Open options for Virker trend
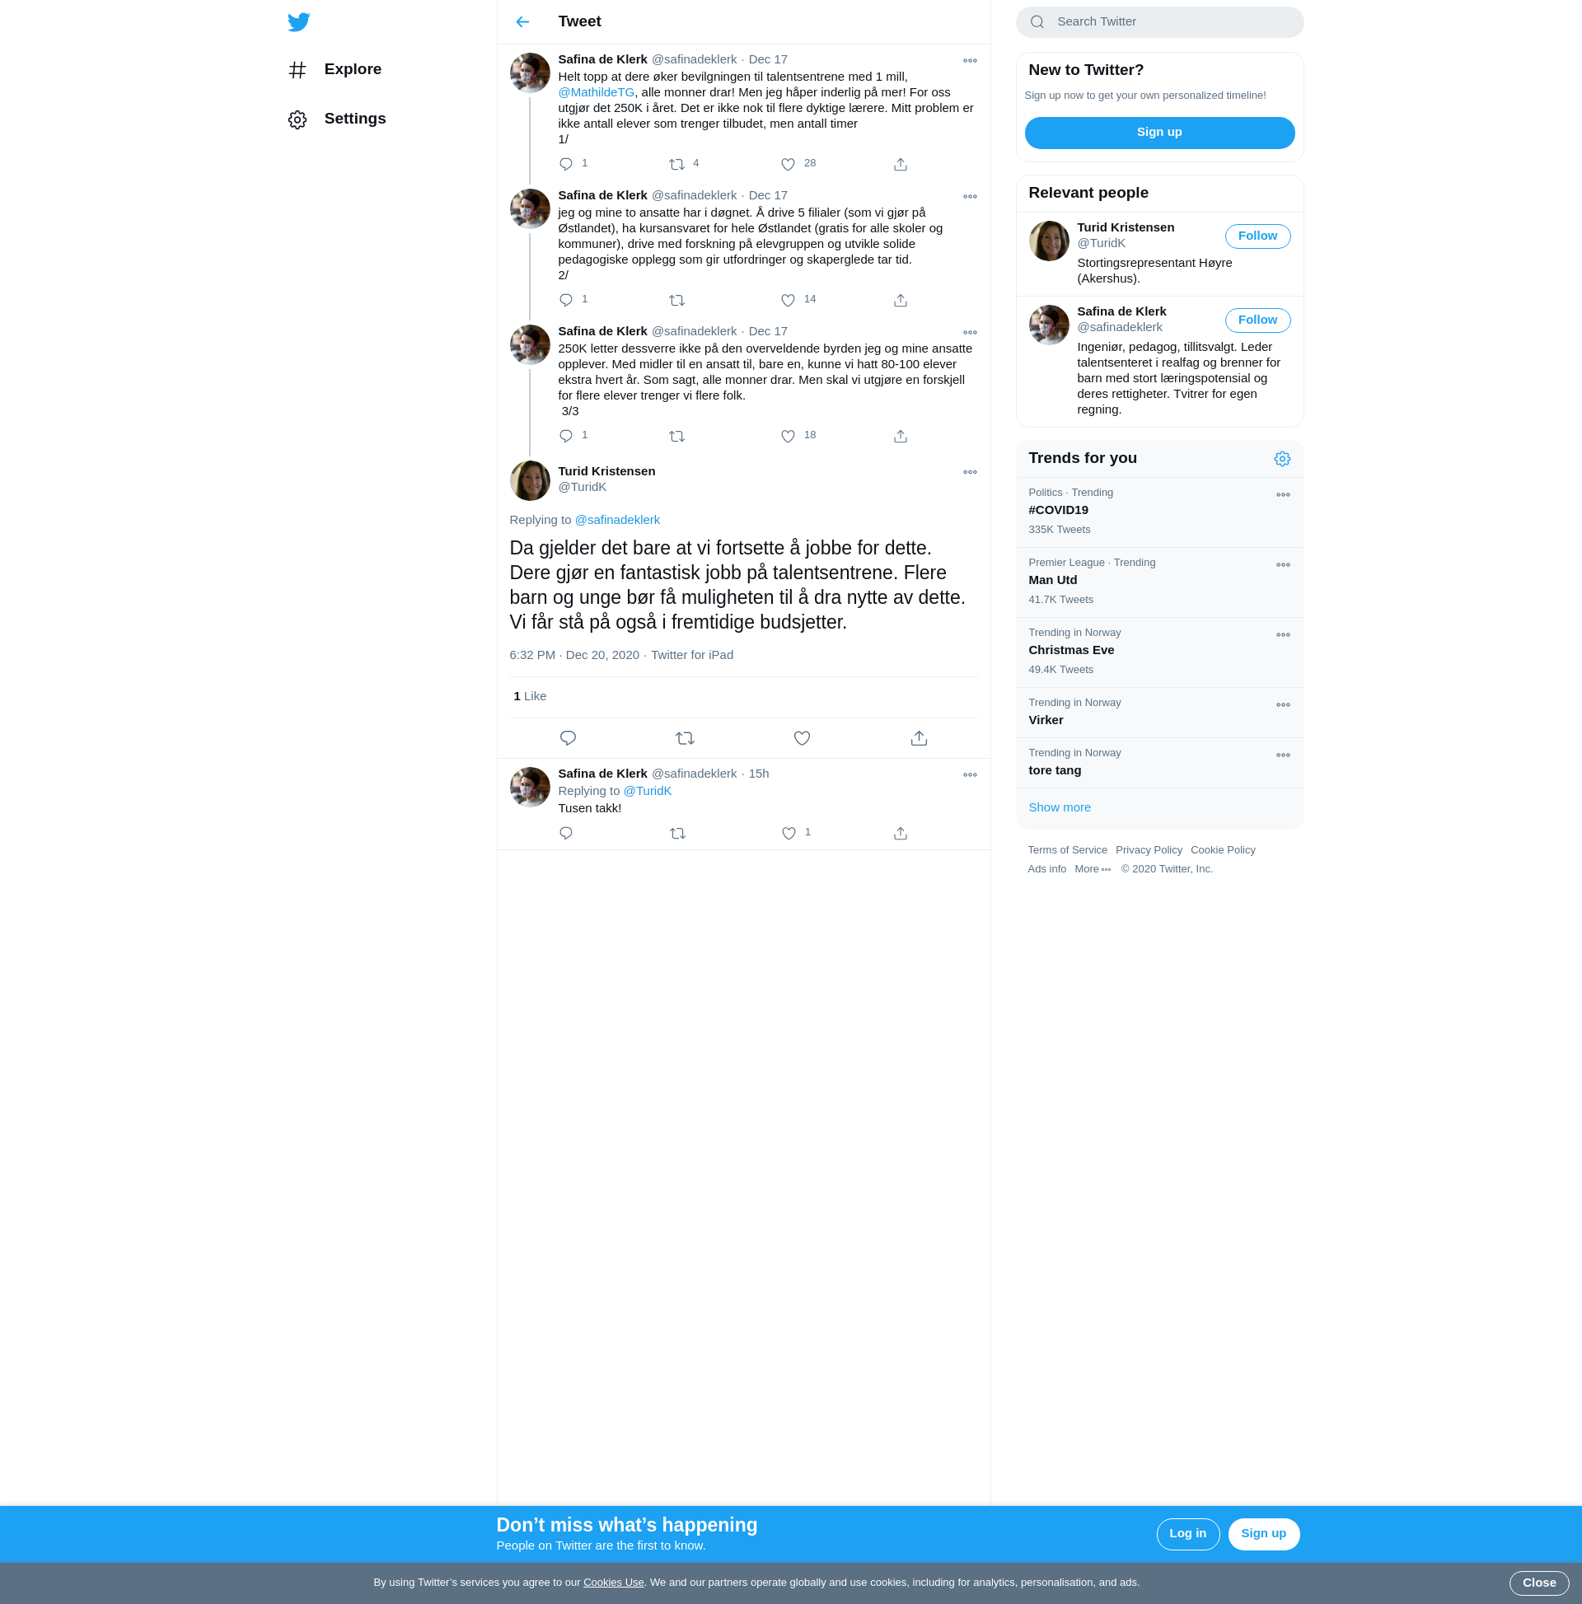Viewport: 1582px width, 1604px height. 1283,705
